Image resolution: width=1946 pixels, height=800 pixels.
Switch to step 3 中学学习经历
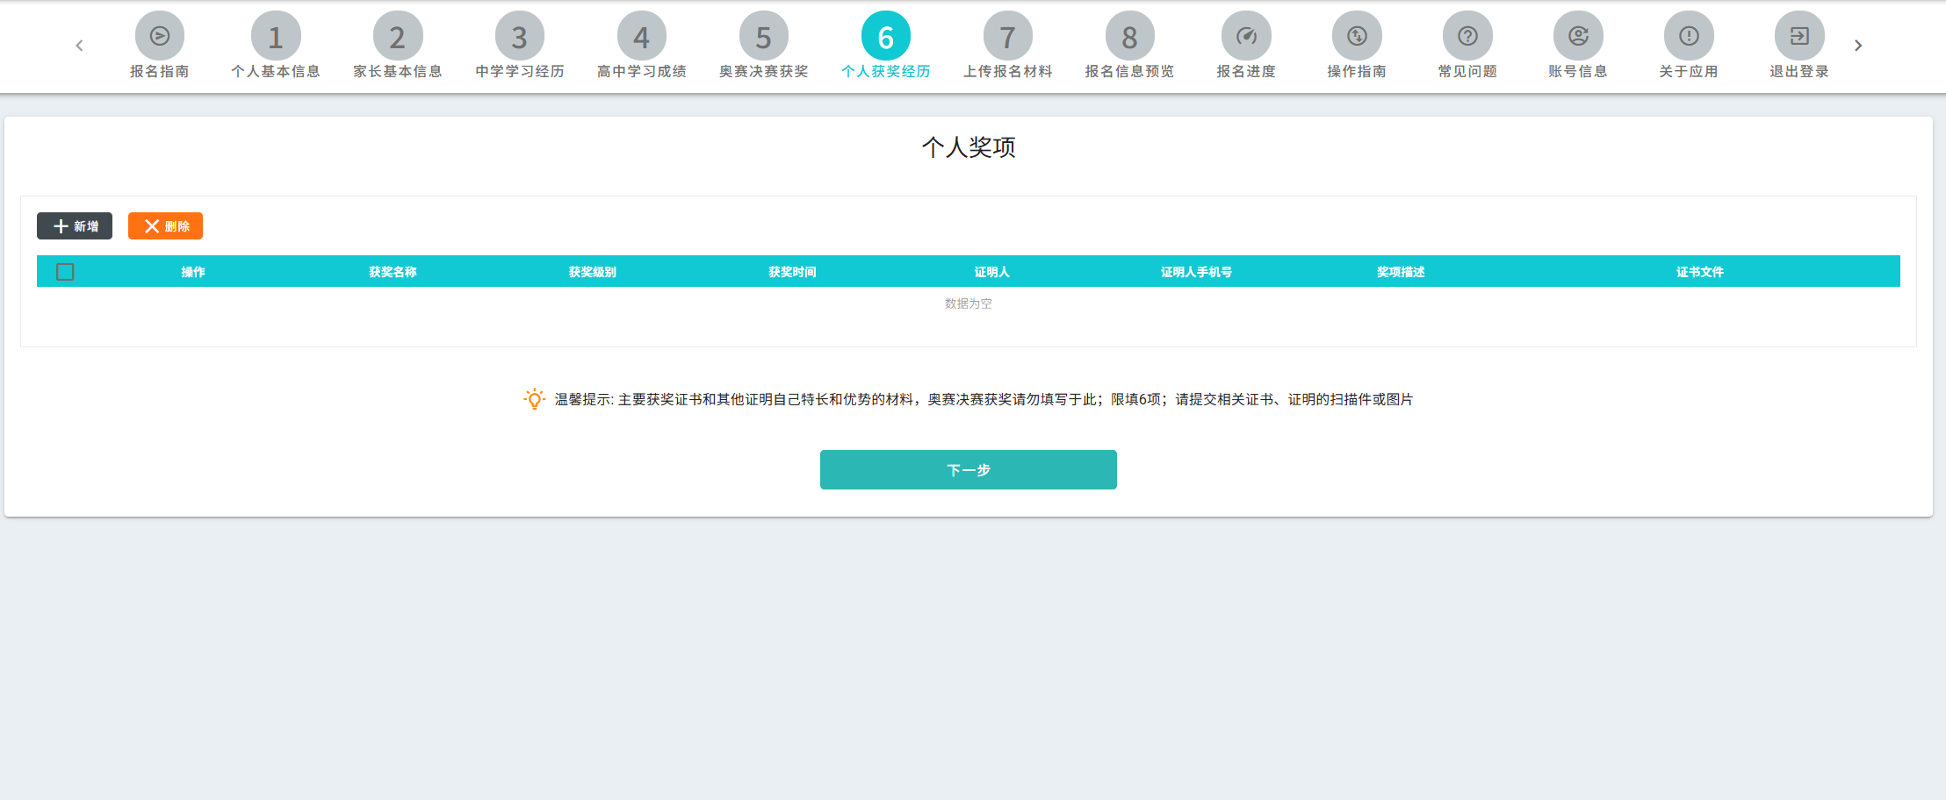coord(519,36)
